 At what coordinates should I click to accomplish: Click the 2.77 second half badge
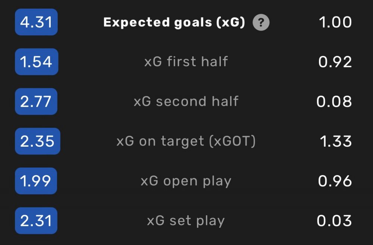[36, 101]
